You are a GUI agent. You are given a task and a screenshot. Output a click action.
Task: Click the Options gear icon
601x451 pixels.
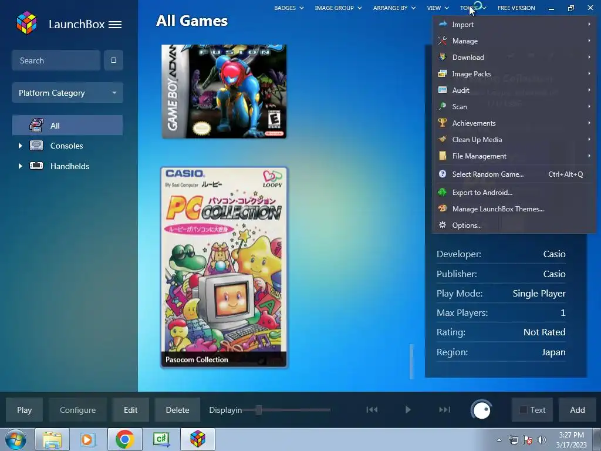[443, 225]
